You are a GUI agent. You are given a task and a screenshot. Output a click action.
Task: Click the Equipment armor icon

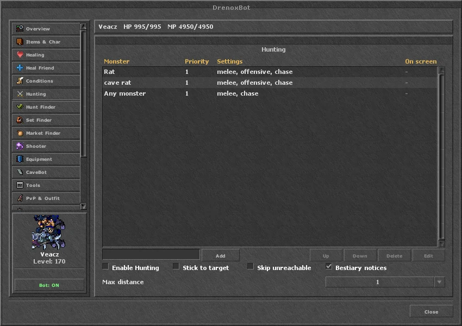20,159
